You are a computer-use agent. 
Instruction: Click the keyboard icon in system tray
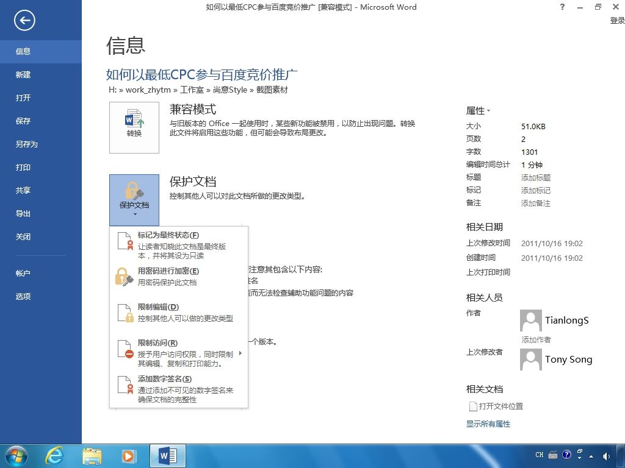(553, 455)
